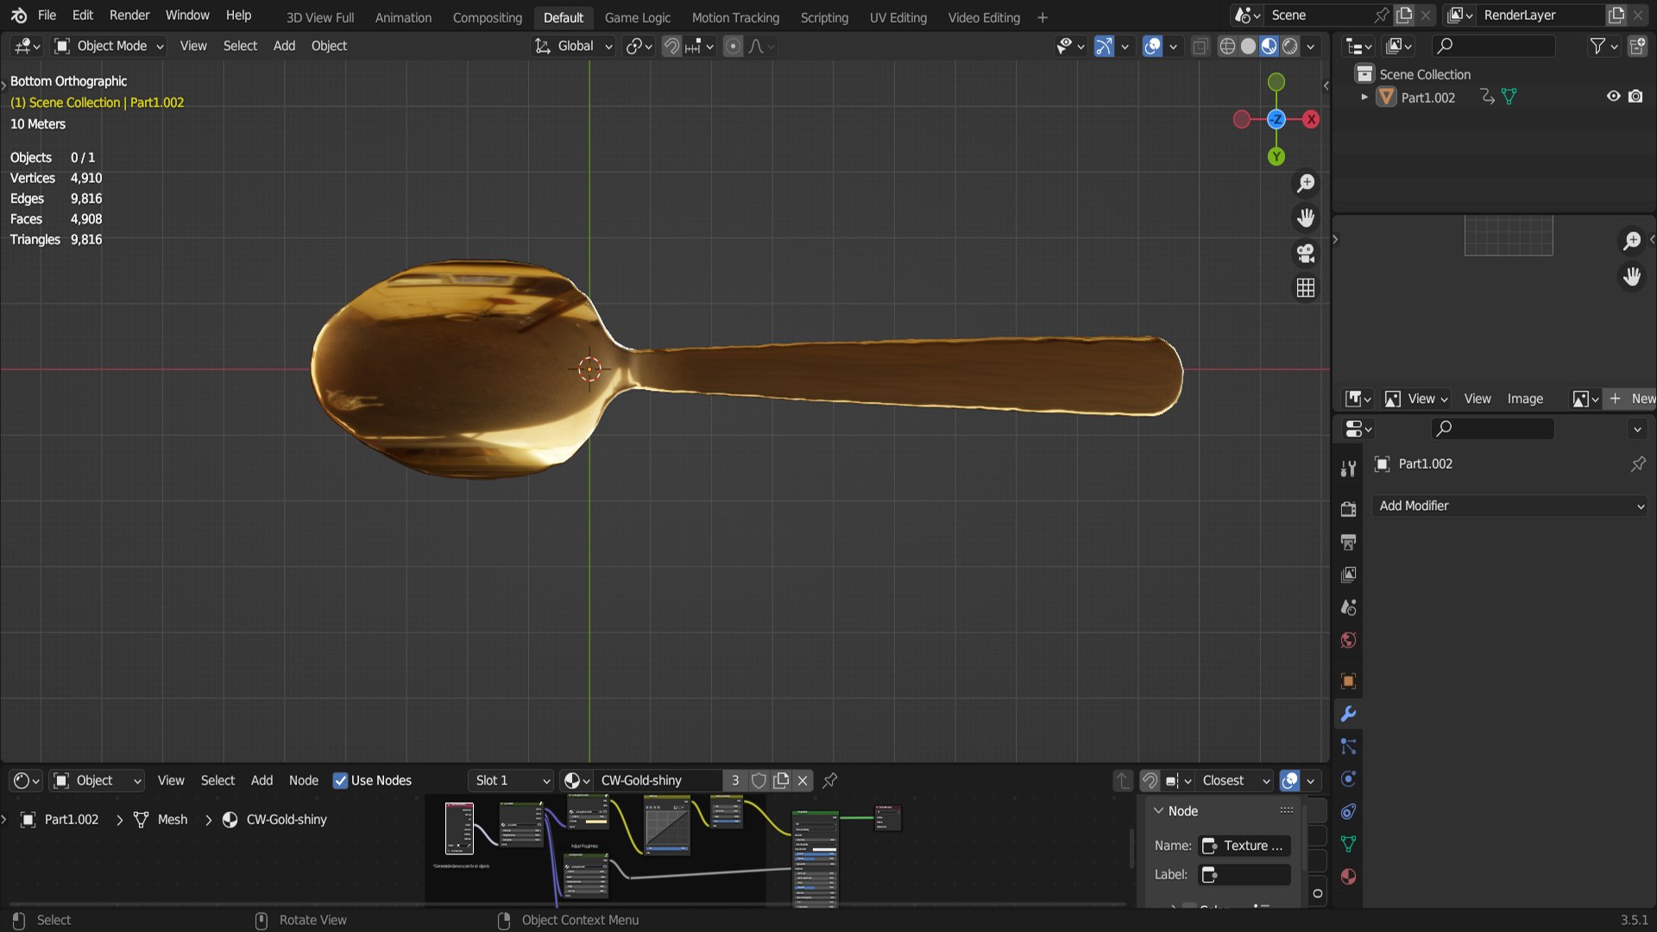Toggle the camera view icon in viewport
Screen dimensions: 1657x932
(x=1306, y=253)
